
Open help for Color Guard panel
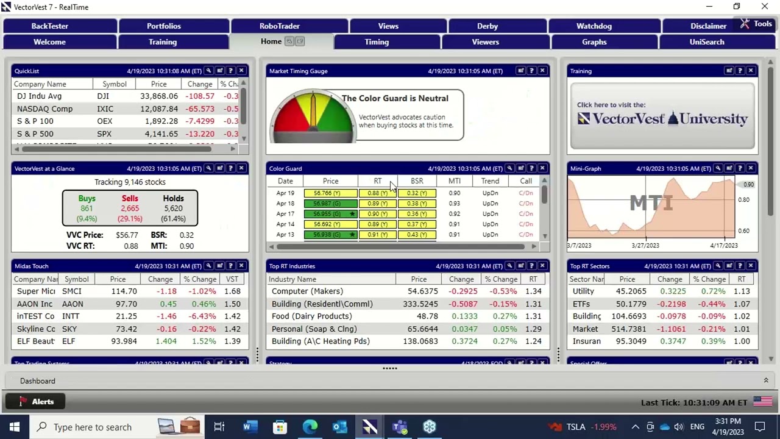click(x=531, y=168)
